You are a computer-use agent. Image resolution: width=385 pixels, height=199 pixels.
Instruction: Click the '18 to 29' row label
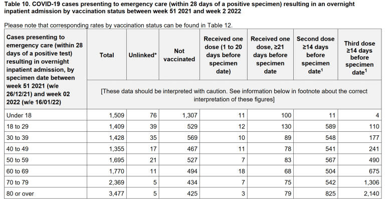[17, 127]
